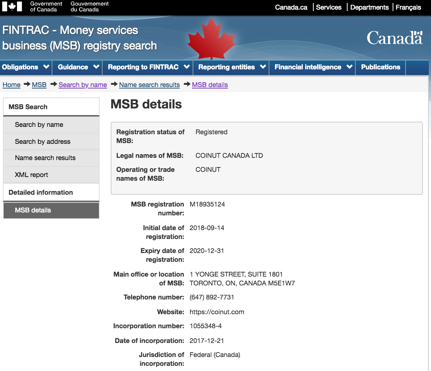Click expiry date 2020-12-31
This screenshot has width=431, height=371.
click(x=206, y=251)
